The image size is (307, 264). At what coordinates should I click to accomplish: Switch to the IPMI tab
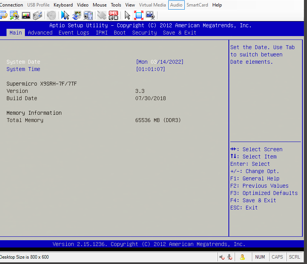click(x=102, y=33)
